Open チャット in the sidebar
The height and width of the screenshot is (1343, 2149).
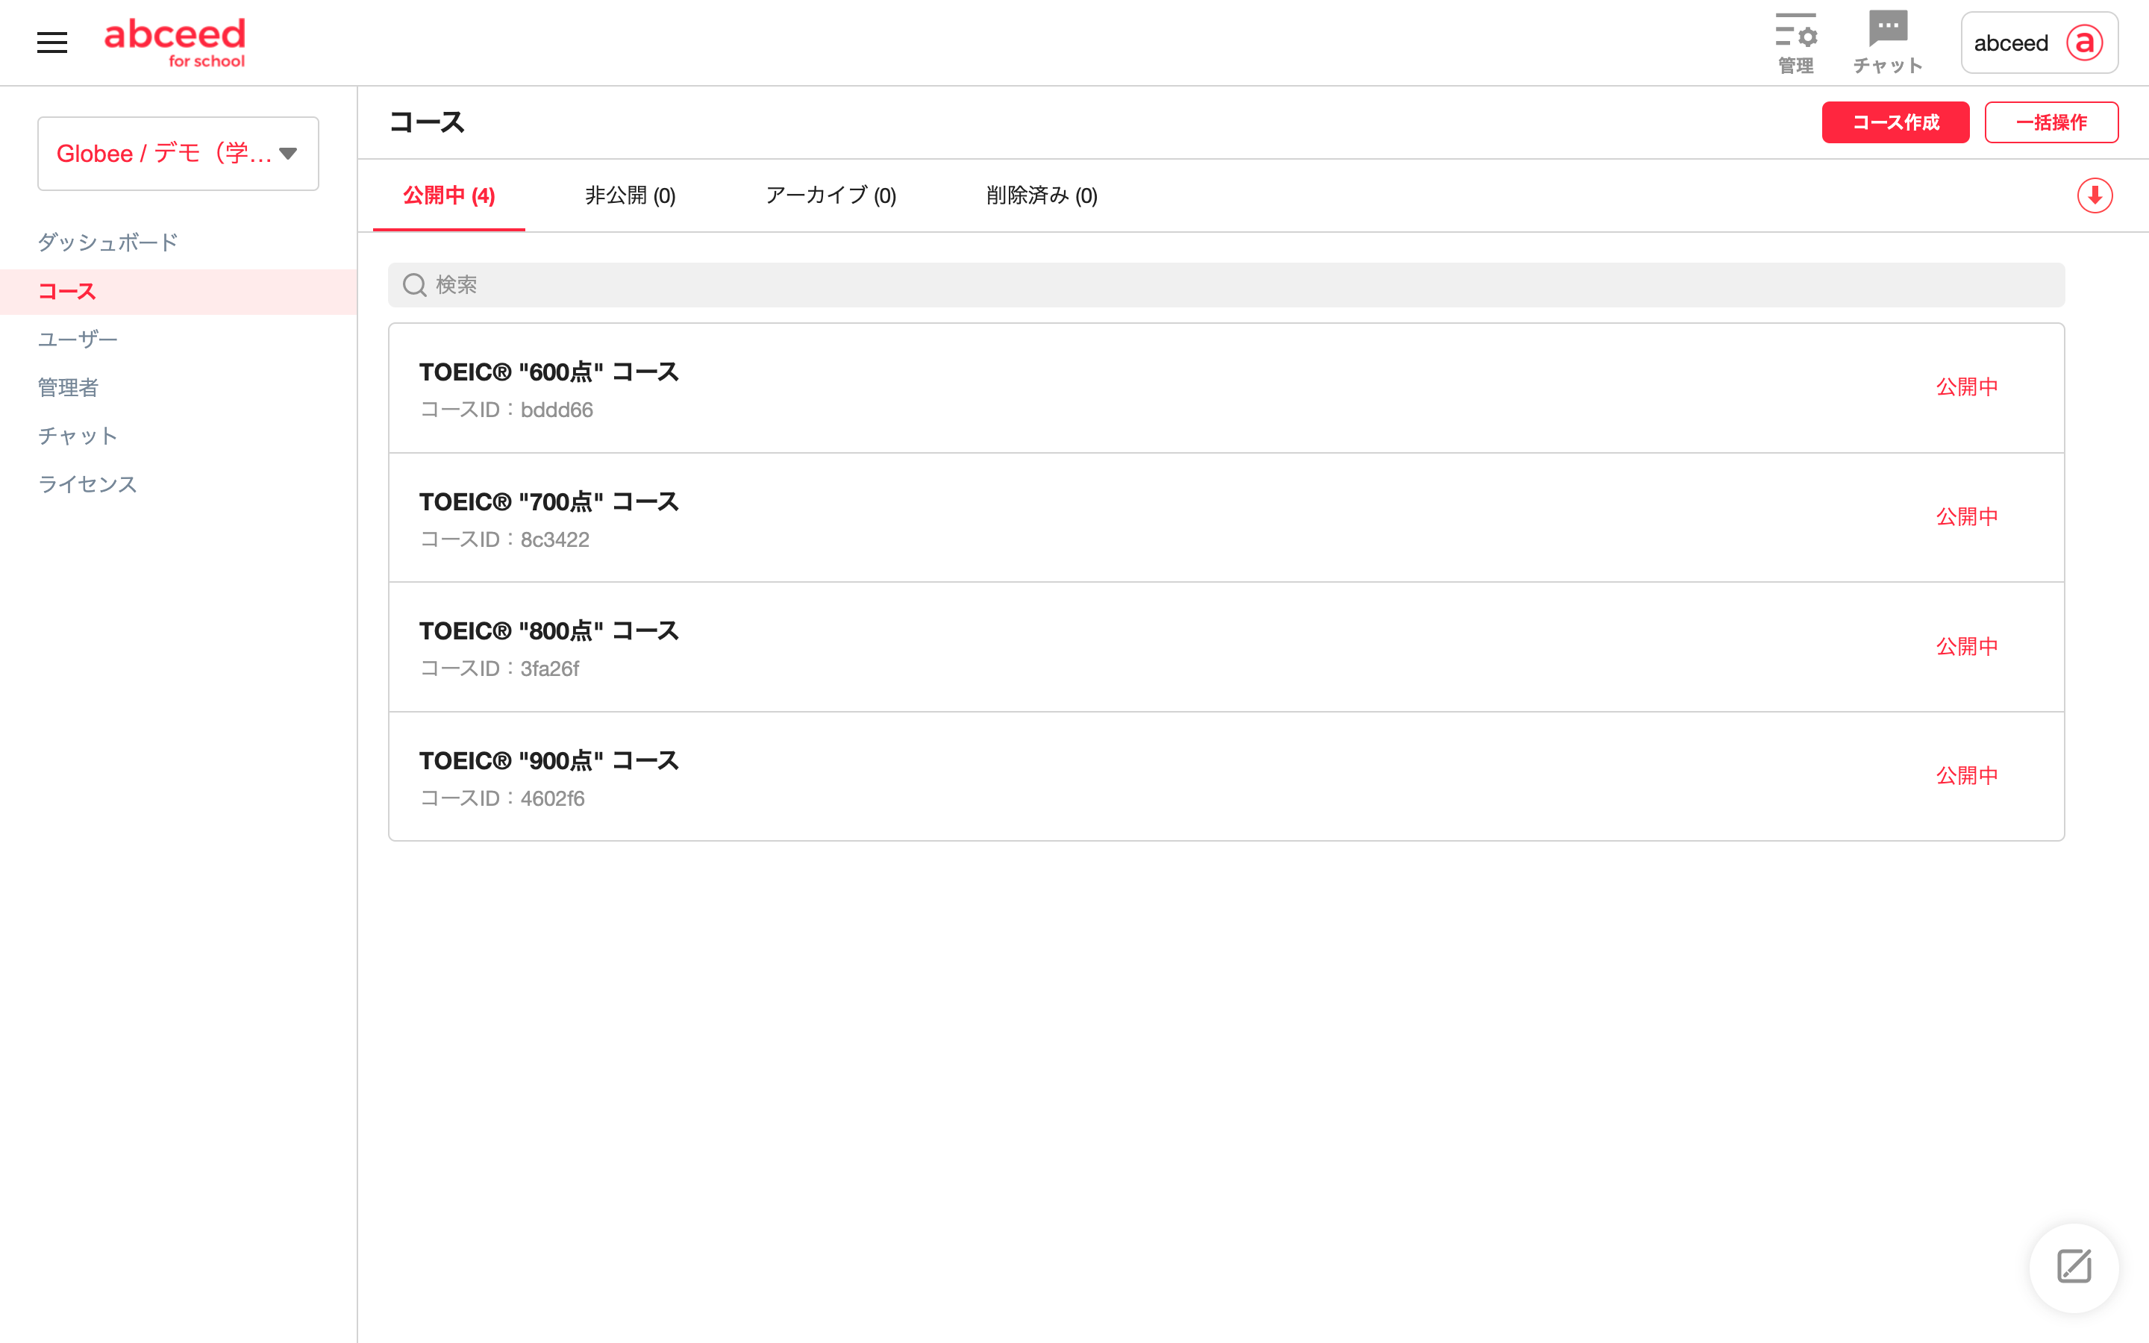(78, 435)
